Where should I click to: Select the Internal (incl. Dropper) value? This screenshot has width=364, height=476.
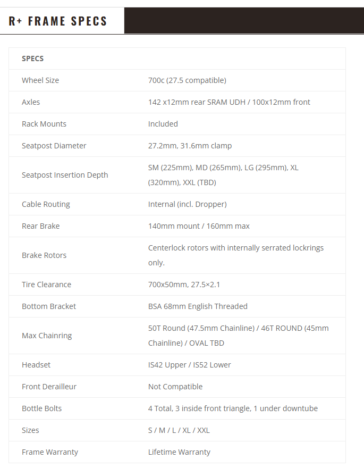coord(187,204)
